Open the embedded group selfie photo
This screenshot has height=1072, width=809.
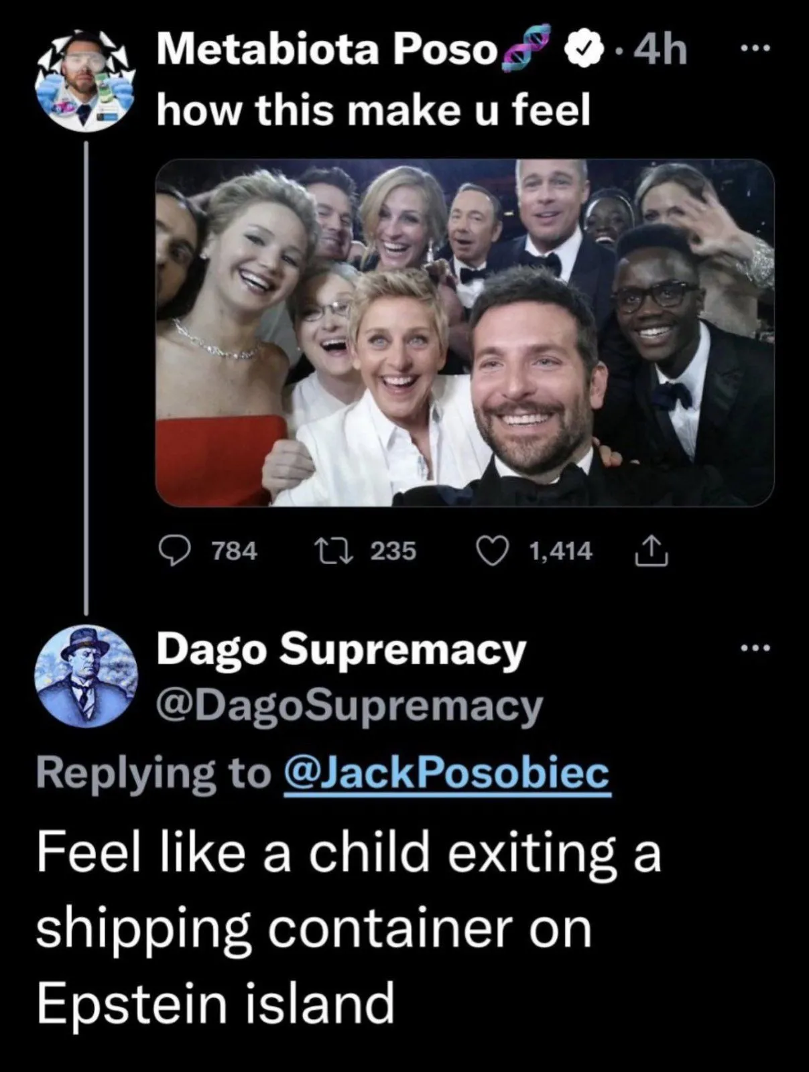click(x=464, y=332)
